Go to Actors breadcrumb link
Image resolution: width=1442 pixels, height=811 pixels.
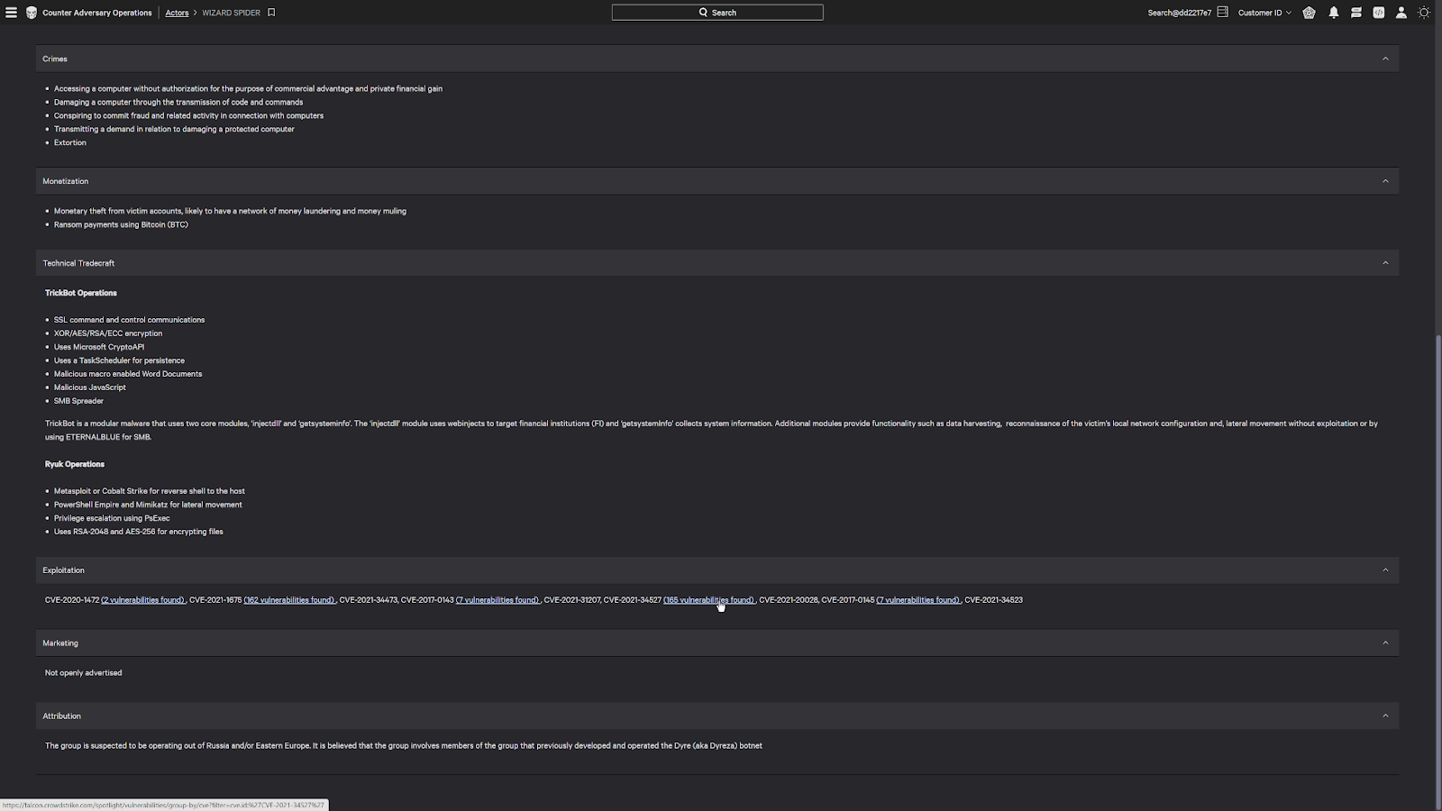pyautogui.click(x=177, y=13)
